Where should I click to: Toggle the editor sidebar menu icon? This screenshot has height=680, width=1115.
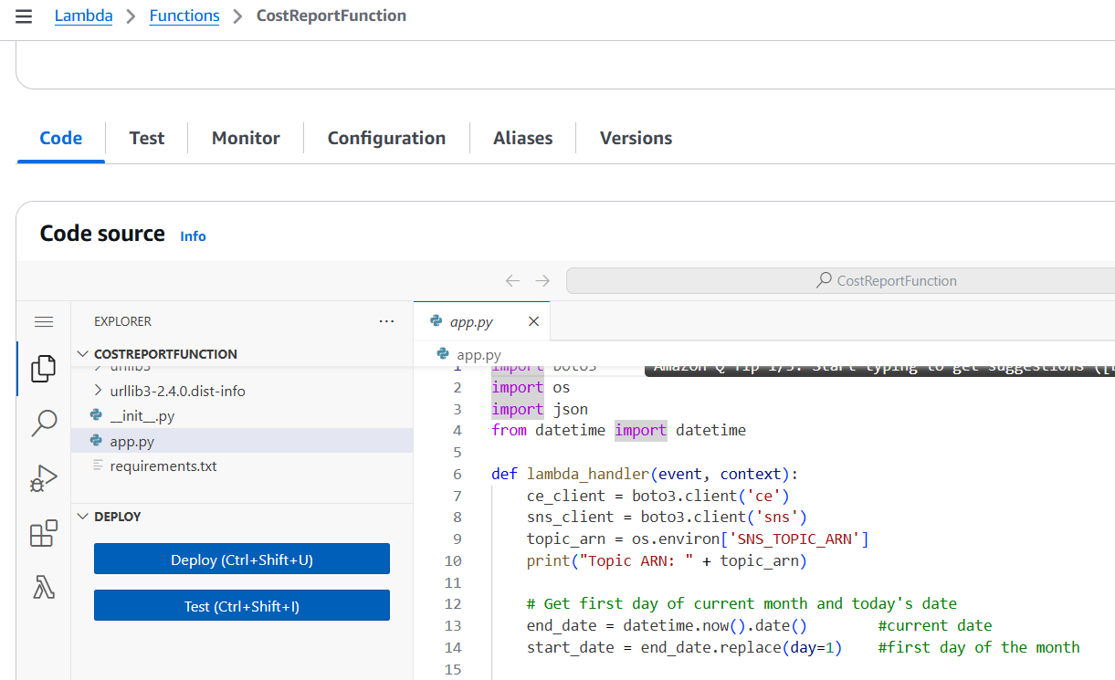click(x=44, y=321)
